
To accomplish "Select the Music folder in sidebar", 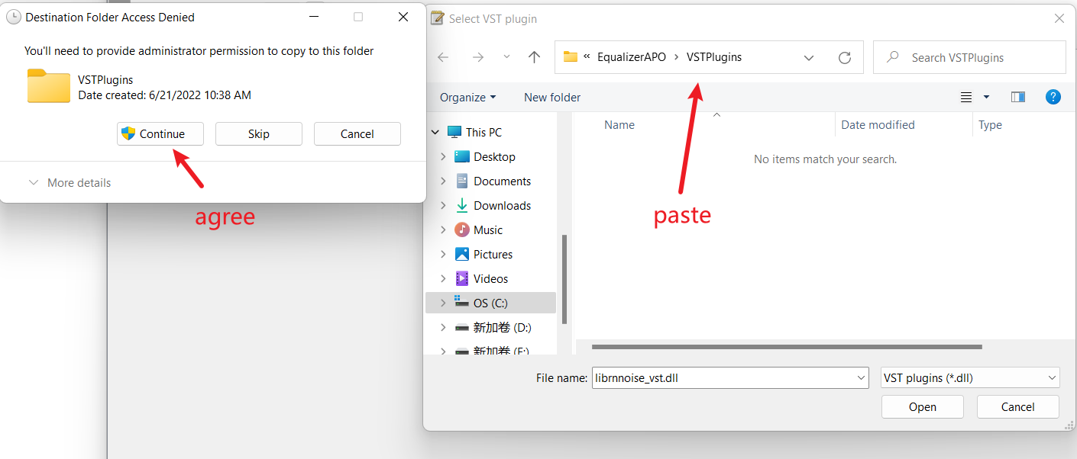I will (x=487, y=230).
